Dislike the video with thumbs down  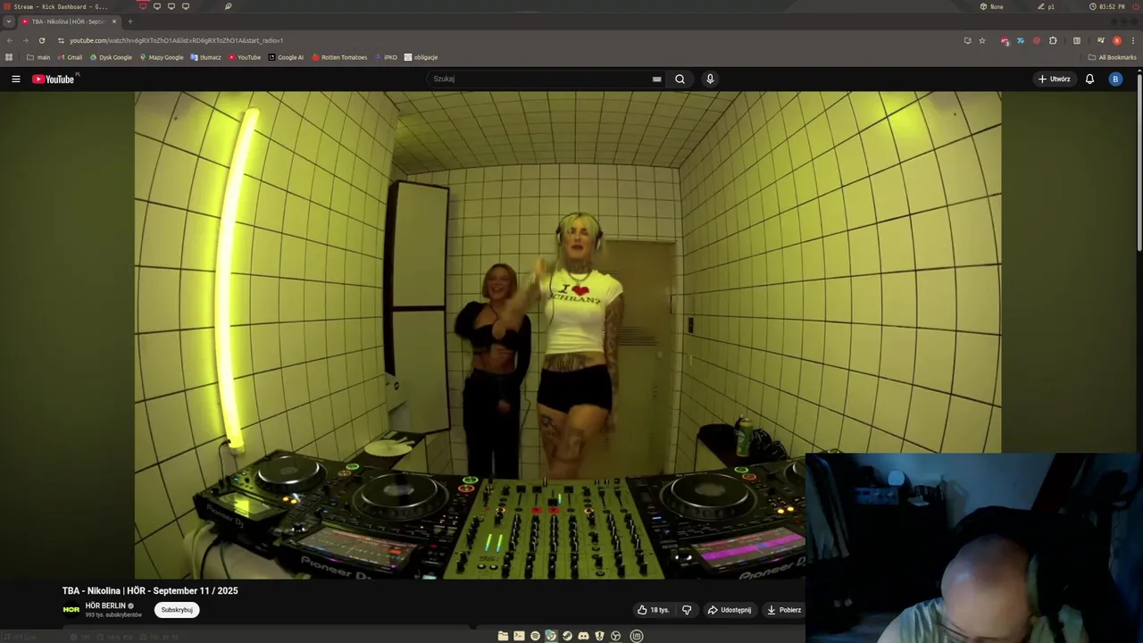click(x=687, y=610)
